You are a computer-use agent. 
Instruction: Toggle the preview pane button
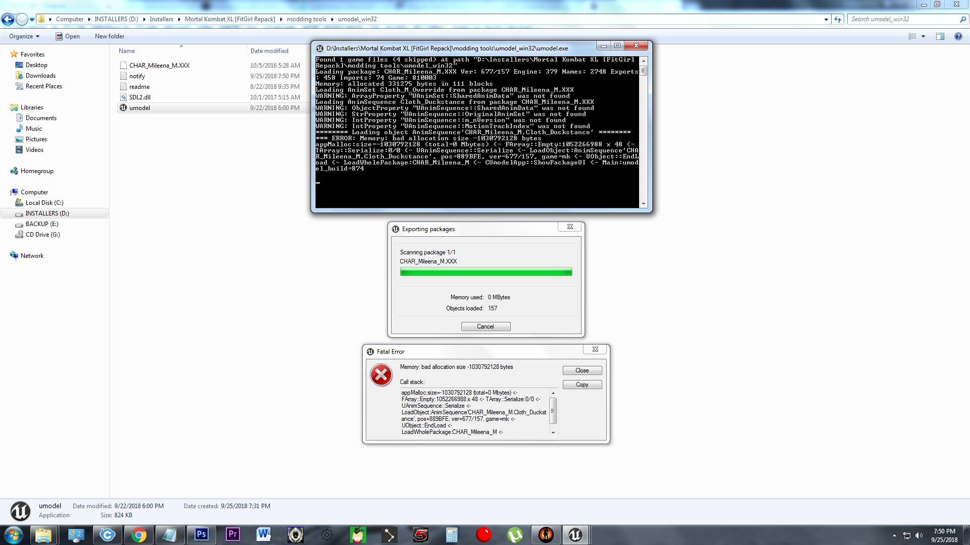tap(940, 36)
